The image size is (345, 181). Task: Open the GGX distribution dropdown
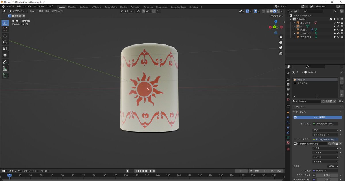325,130
